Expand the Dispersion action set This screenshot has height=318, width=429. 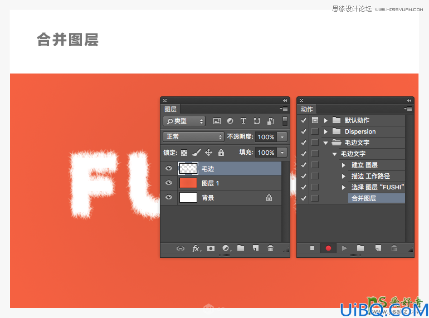pyautogui.click(x=325, y=131)
